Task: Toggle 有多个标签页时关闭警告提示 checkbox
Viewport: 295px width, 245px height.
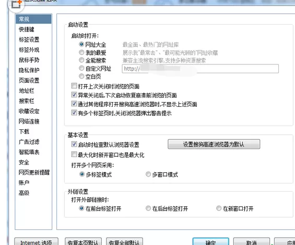Action: [74, 113]
